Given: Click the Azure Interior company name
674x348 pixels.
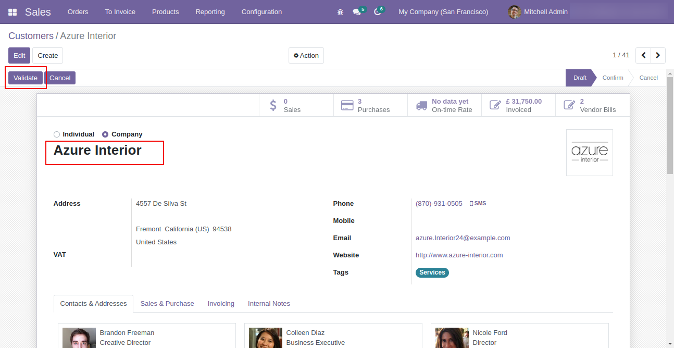Looking at the screenshot, I should coord(97,151).
